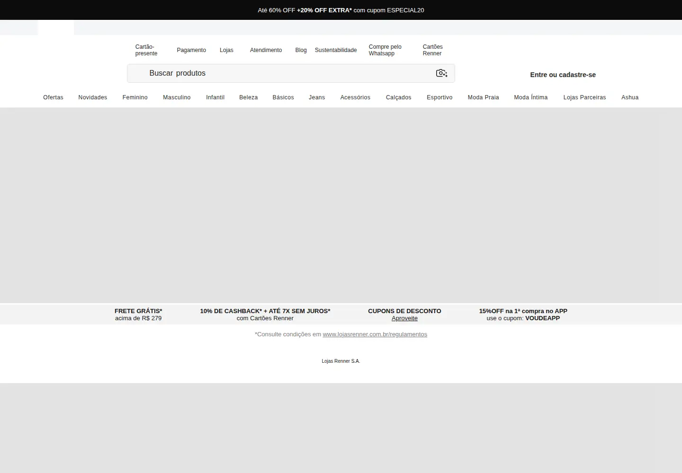The width and height of the screenshot is (682, 473).
Task: Visit the Blog link
Action: [301, 50]
